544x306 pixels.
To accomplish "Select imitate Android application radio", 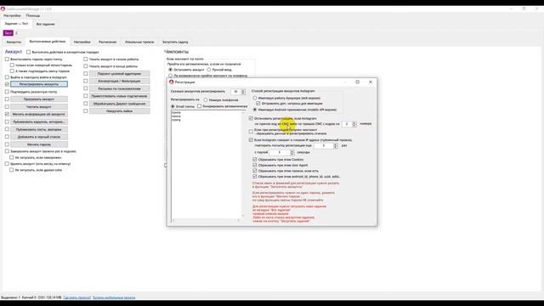I will (255, 110).
